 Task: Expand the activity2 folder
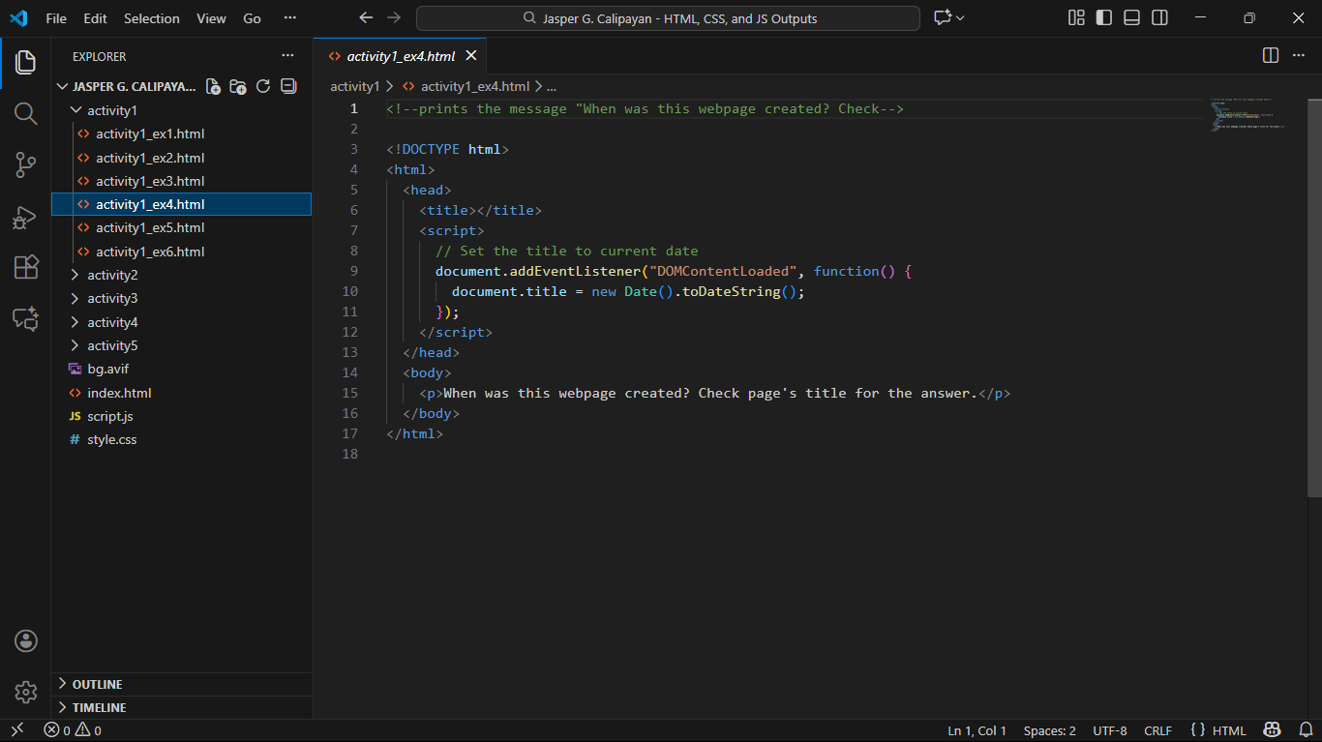[112, 275]
